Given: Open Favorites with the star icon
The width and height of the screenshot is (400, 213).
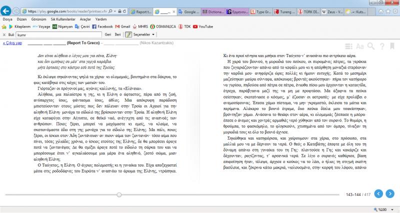Looking at the screenshot, I should [388, 11].
